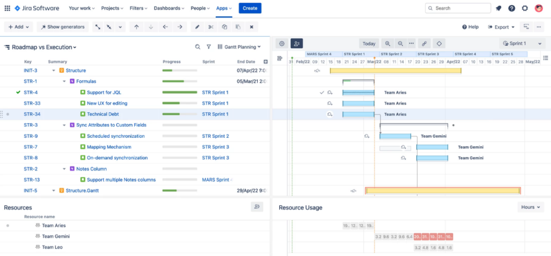Click the Show generators button
Image resolution: width=551 pixels, height=256 pixels.
pos(62,27)
